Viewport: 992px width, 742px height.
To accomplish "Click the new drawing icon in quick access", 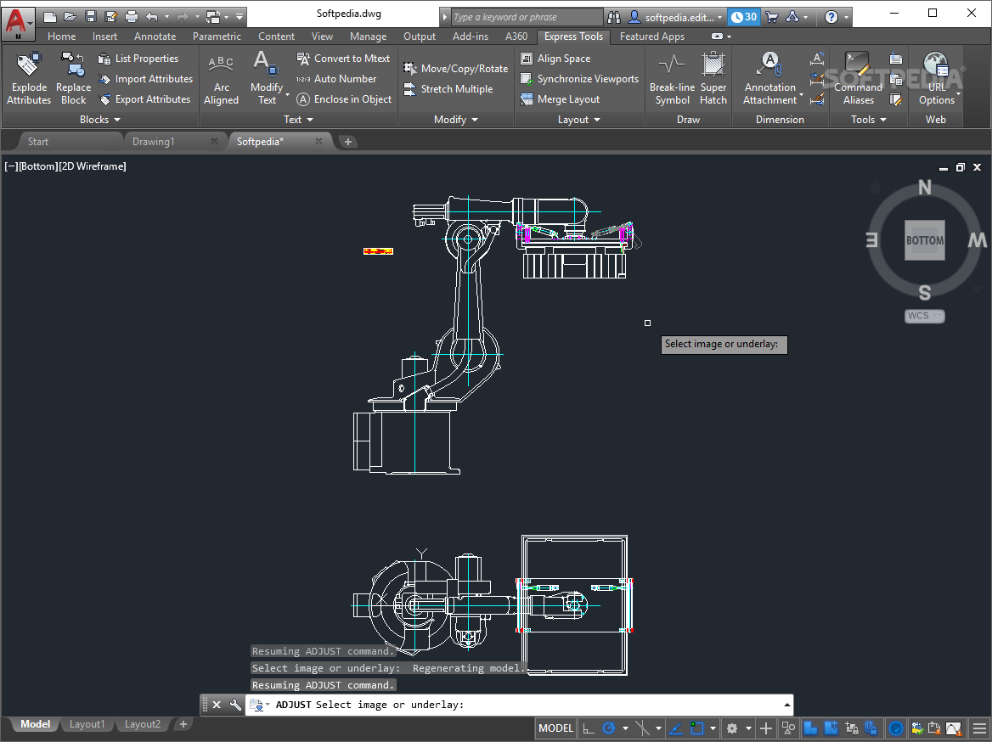I will click(50, 17).
